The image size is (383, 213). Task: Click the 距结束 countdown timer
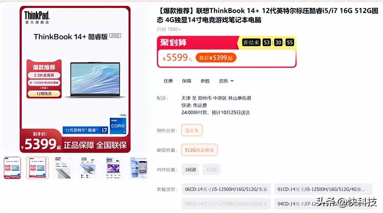pyautogui.click(x=268, y=42)
